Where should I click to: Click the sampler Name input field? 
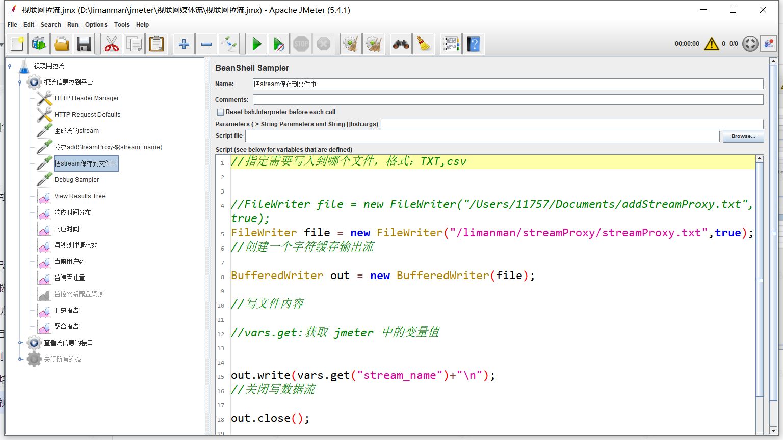tap(508, 84)
